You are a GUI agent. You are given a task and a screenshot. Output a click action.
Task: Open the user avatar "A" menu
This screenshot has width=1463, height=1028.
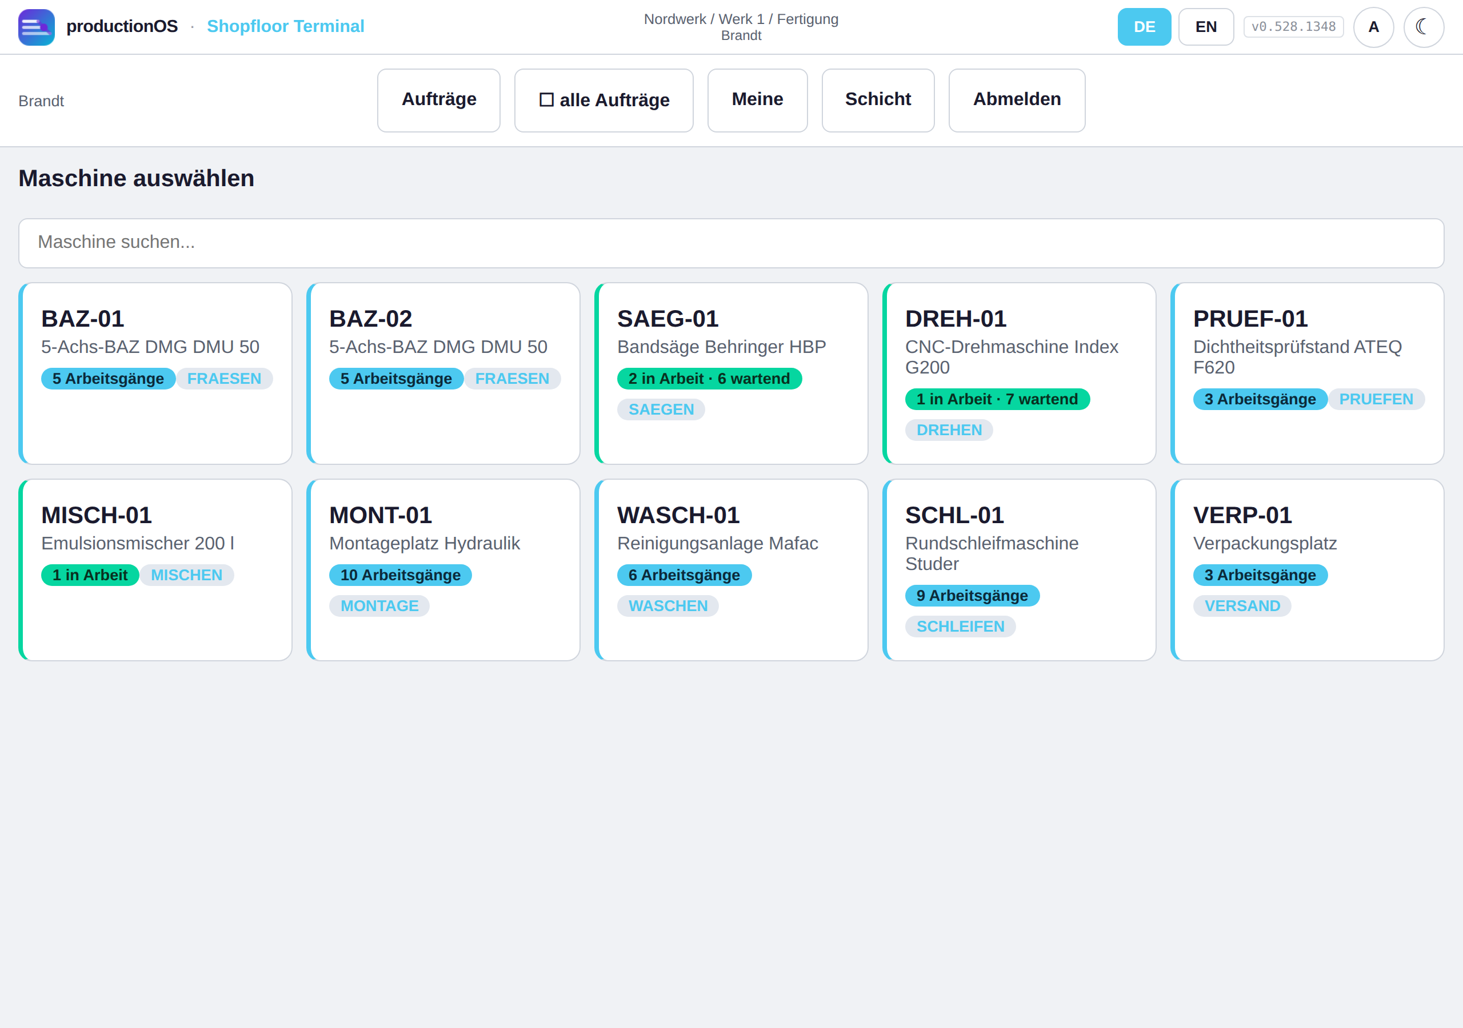click(1373, 27)
